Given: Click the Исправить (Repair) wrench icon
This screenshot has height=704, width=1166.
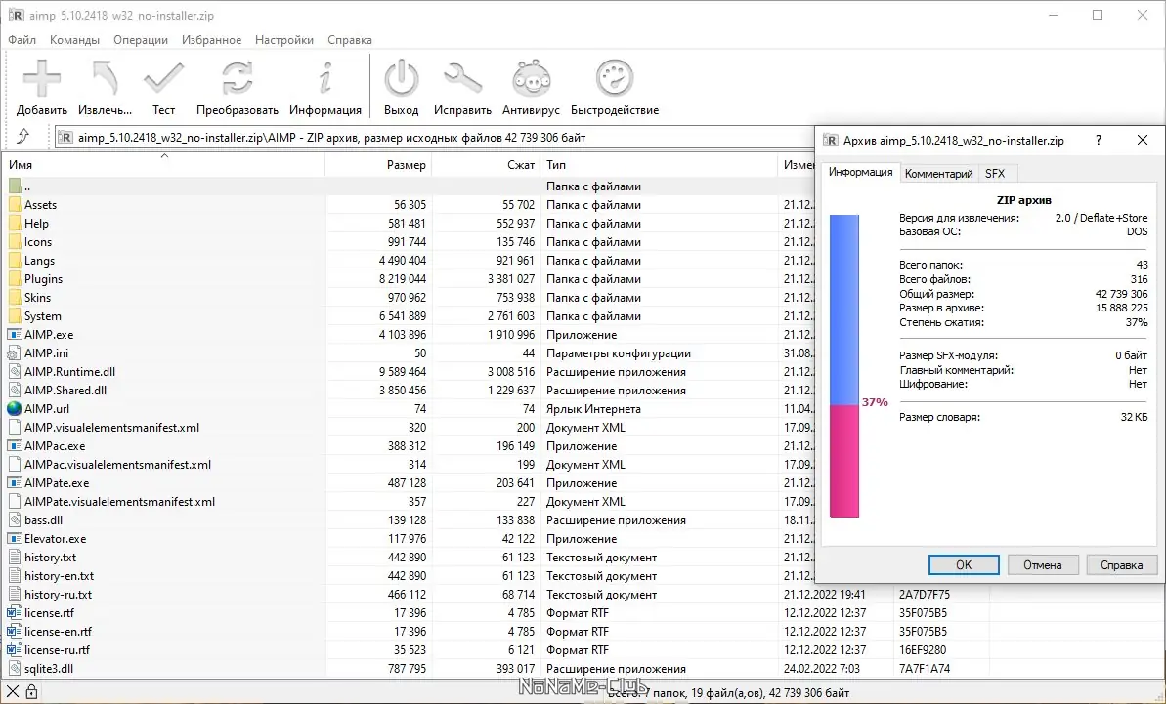Looking at the screenshot, I should point(462,79).
